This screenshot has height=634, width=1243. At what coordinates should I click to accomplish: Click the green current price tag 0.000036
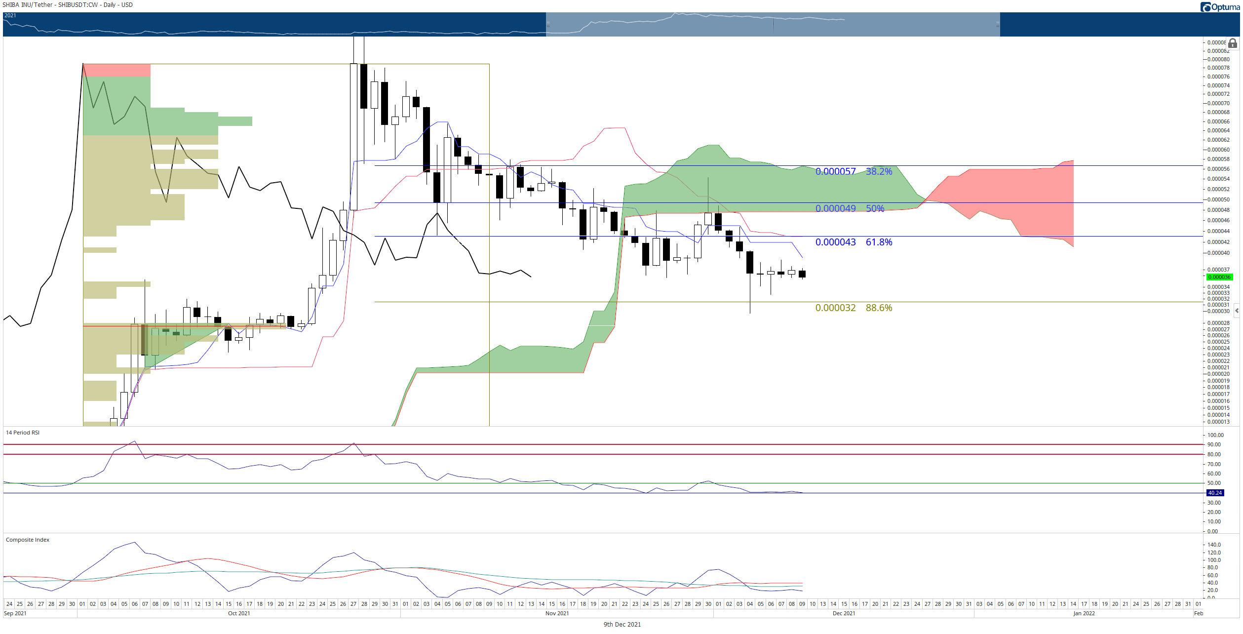[x=1219, y=277]
